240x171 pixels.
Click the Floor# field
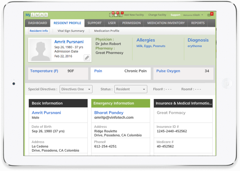(162, 89)
